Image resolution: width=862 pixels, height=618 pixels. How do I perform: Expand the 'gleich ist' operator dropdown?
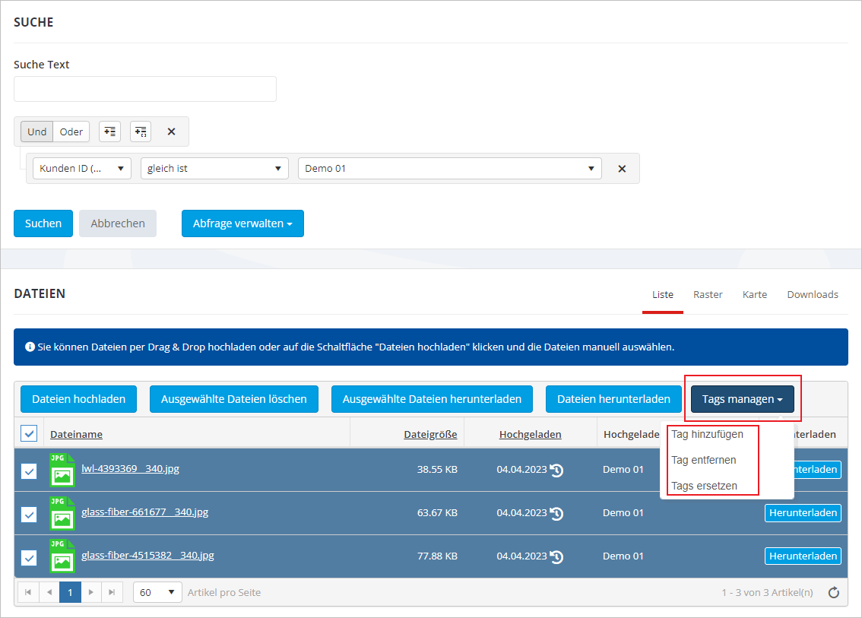coord(214,169)
